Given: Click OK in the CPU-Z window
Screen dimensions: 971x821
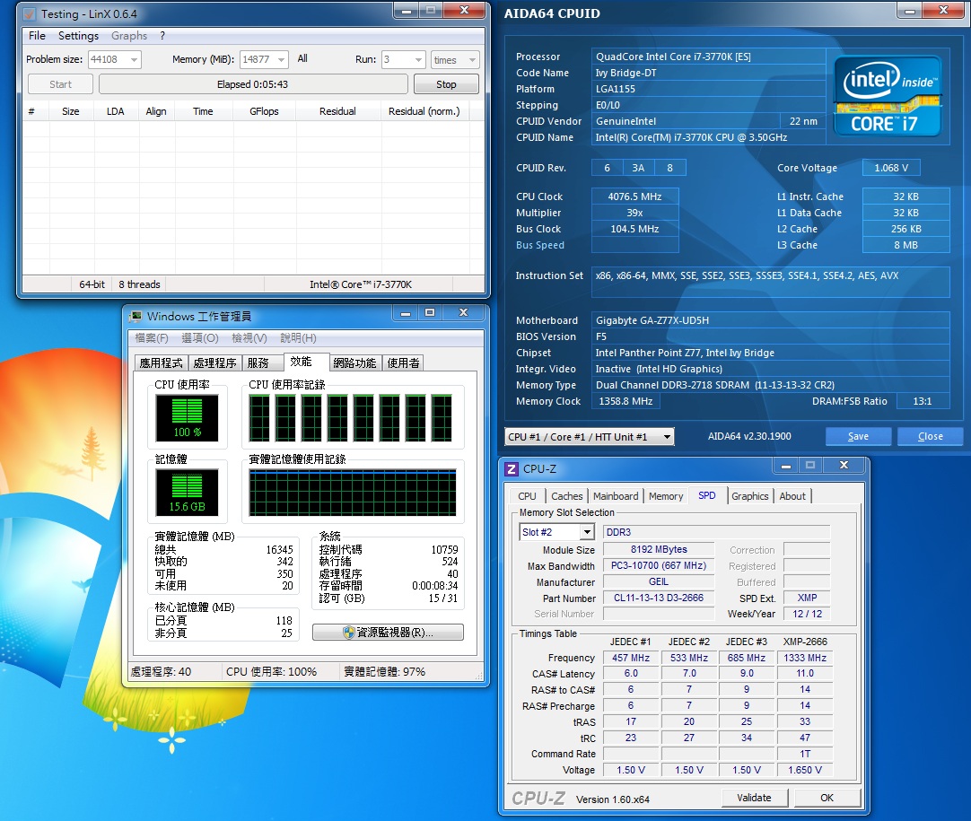Looking at the screenshot, I should [827, 798].
